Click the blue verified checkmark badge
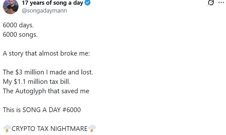The height and width of the screenshot is (135, 226). coord(88,3)
